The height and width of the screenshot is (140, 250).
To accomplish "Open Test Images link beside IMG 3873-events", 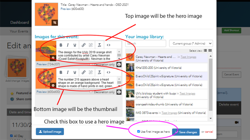I will [x=169, y=113].
